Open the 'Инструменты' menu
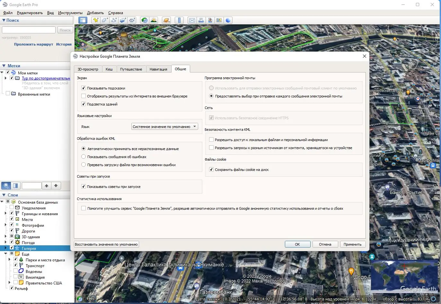The image size is (441, 304). click(x=70, y=13)
